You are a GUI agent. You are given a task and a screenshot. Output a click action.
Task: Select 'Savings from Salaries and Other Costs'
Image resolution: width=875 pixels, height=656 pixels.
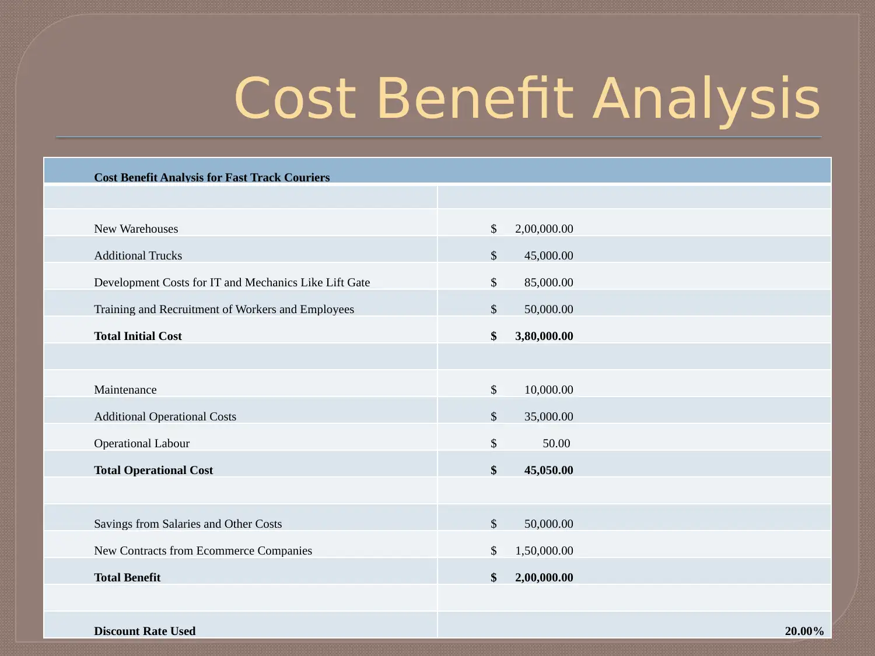tap(188, 524)
